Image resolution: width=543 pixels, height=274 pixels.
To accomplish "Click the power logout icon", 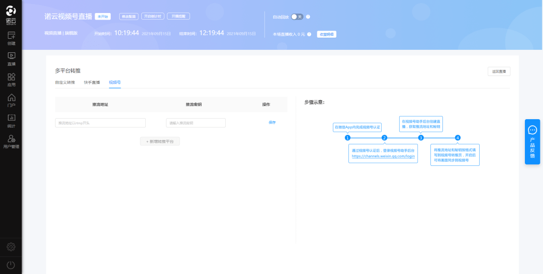I will [x=11, y=265].
